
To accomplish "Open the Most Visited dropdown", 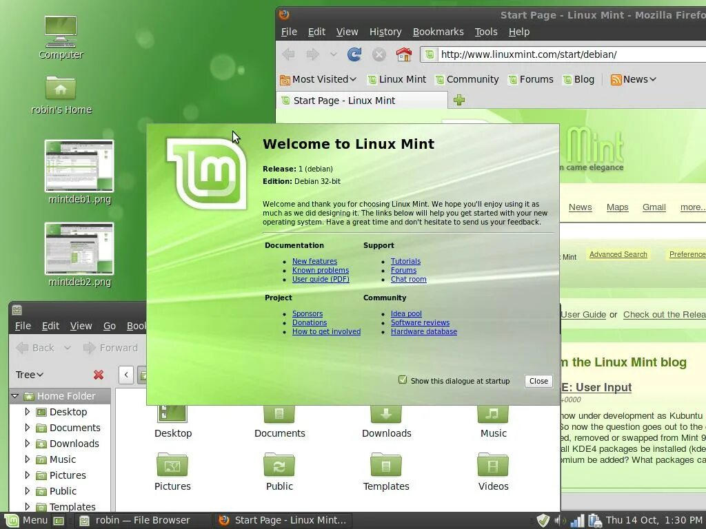I will [318, 79].
